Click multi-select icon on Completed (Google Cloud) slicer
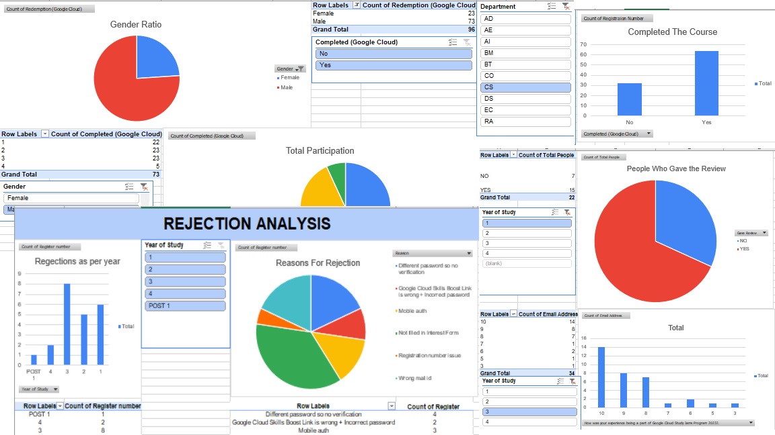The image size is (775, 435). (453, 42)
